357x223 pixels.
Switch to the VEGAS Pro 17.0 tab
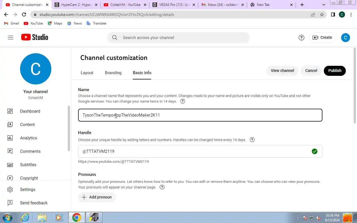coord(173,5)
